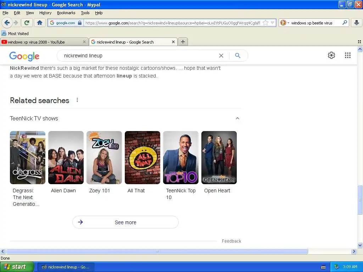This screenshot has width=363, height=272.
Task: Open the View menu
Action: 30,13
